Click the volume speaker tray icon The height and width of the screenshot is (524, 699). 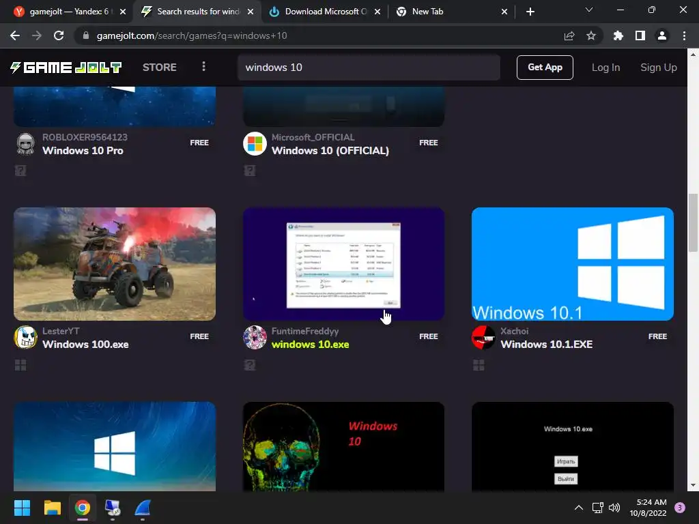(614, 508)
